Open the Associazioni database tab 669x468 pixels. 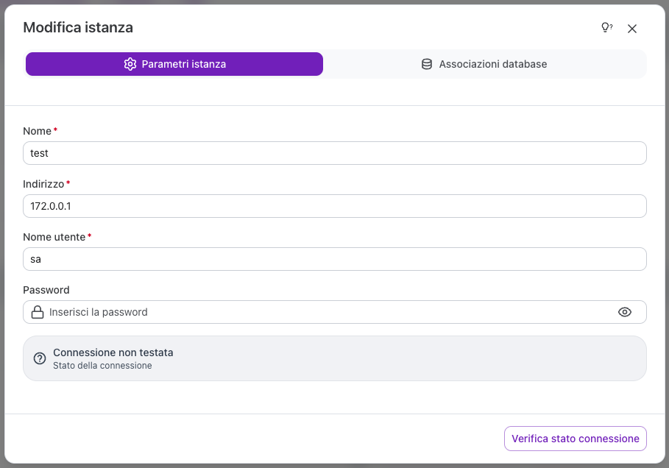tap(484, 64)
